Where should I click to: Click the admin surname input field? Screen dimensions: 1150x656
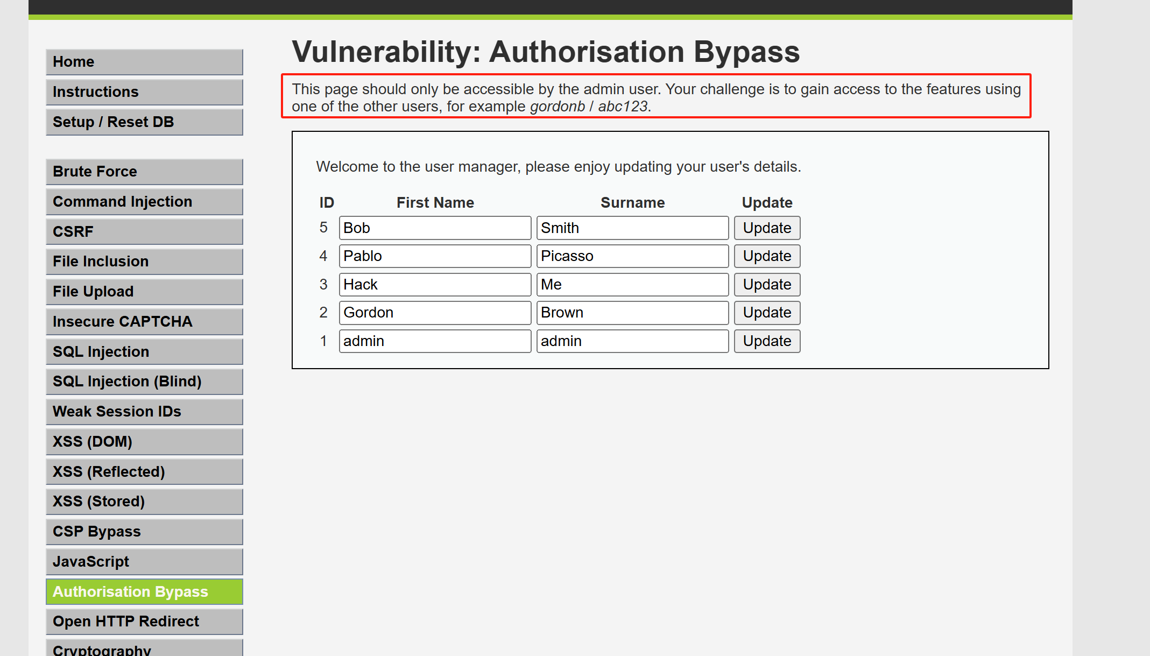pos(632,341)
